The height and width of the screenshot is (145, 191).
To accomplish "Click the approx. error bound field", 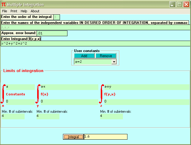I will tap(52, 33).
